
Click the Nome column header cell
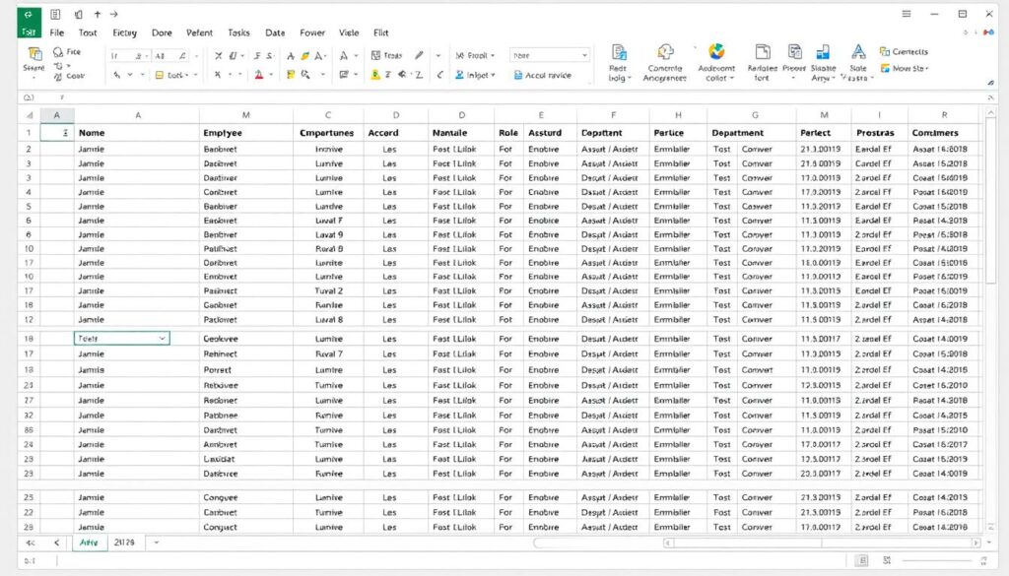click(x=137, y=133)
